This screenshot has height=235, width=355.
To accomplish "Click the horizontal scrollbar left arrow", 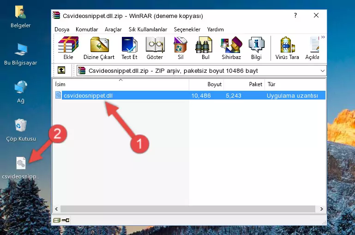I will [x=57, y=209].
